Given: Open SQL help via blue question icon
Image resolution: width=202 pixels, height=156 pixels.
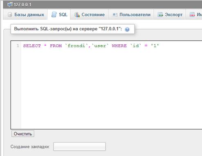Looking at the screenshot, I should (x=127, y=29).
